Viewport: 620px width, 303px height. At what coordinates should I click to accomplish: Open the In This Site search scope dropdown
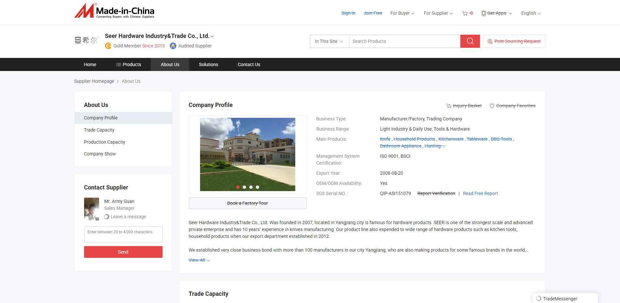329,41
